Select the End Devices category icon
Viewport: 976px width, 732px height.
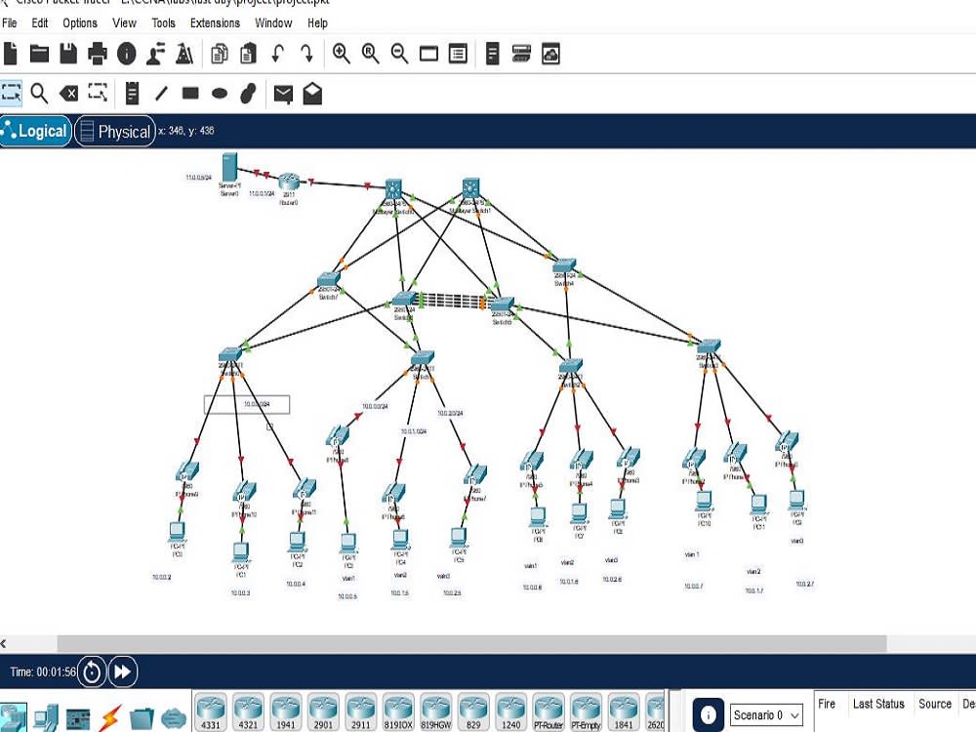pyautogui.click(x=46, y=719)
